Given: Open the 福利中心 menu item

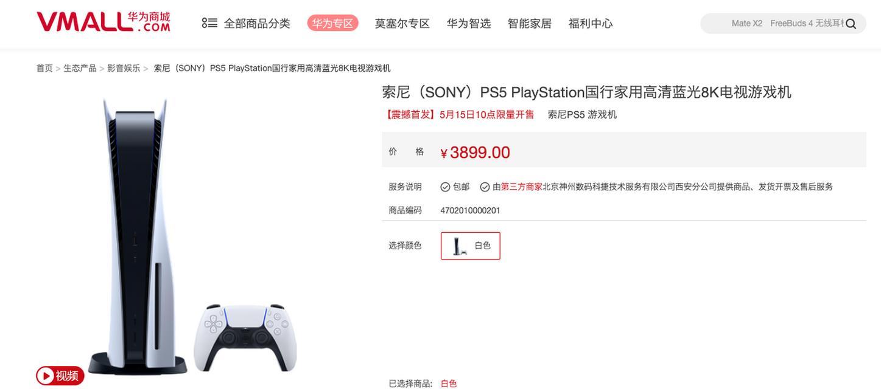Looking at the screenshot, I should pos(591,23).
